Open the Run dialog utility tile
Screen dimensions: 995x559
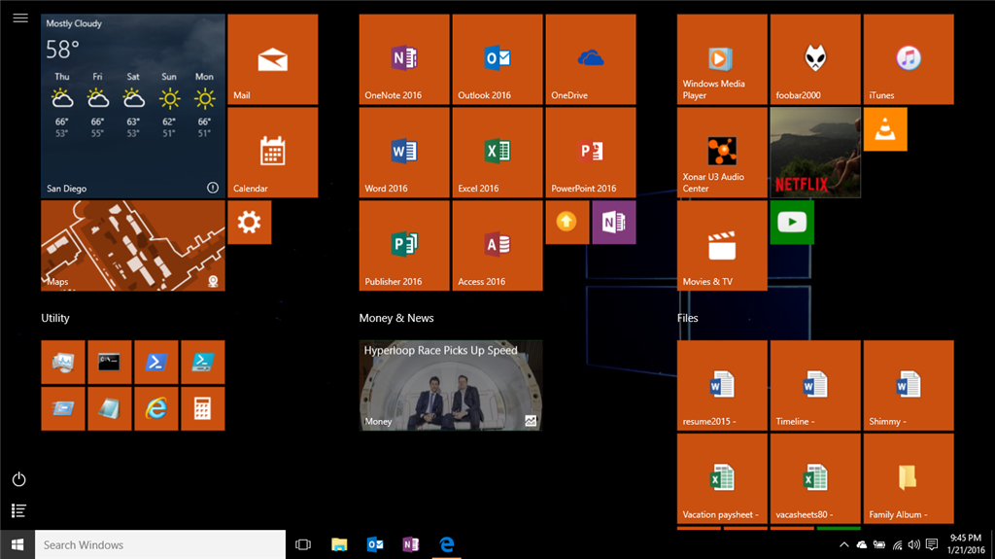(x=63, y=409)
